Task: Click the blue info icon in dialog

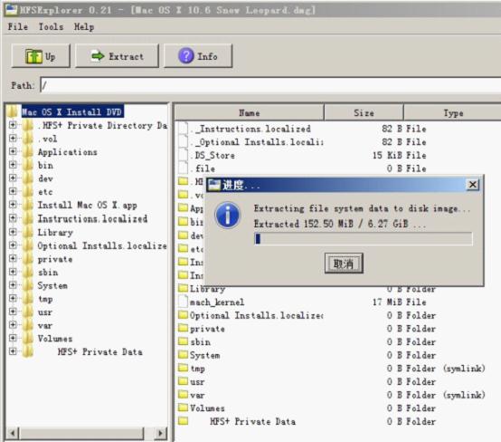Action: 228,215
